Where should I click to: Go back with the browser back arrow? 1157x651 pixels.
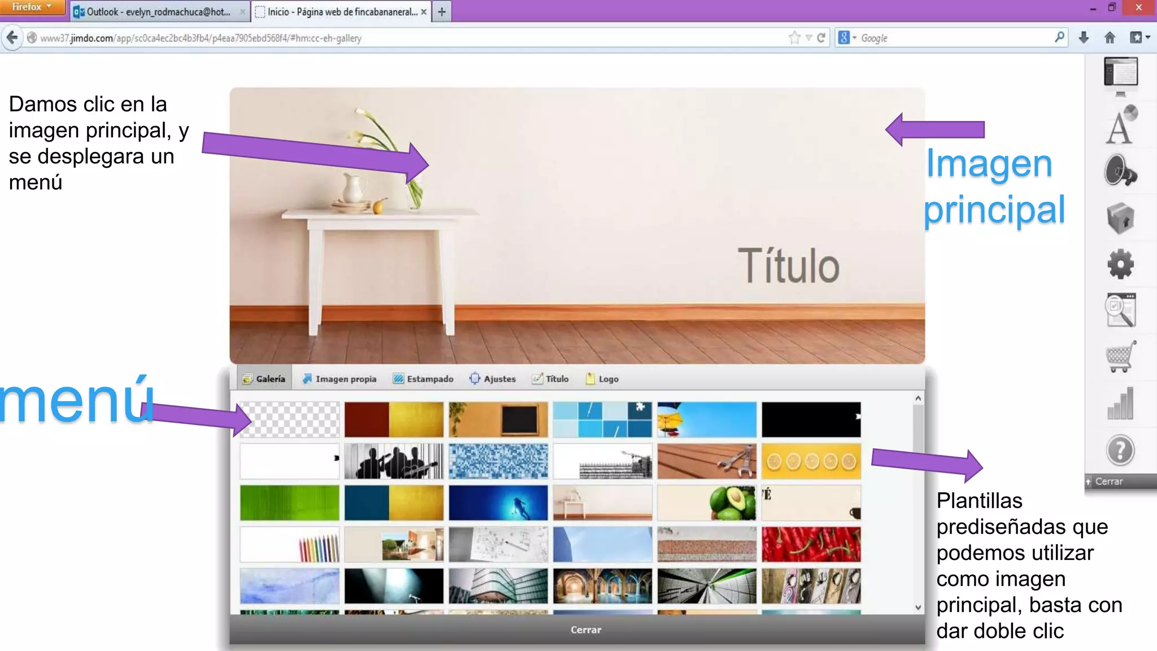point(12,38)
